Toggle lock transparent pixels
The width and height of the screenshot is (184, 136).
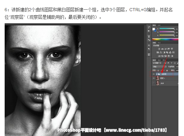pyautogui.click(x=158, y=70)
